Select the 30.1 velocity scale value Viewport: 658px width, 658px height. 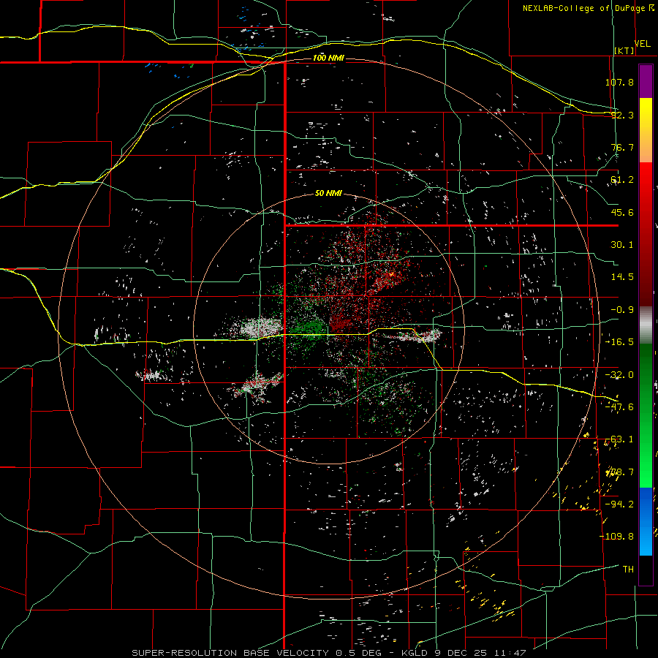622,245
